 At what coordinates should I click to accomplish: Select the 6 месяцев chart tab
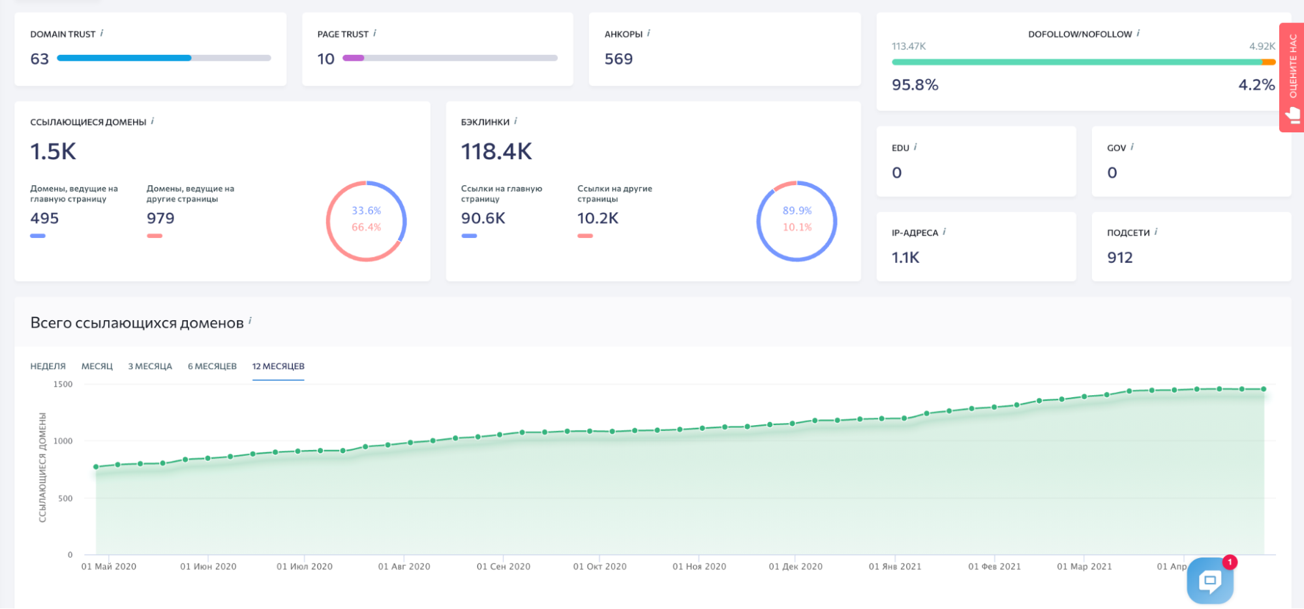pos(212,366)
